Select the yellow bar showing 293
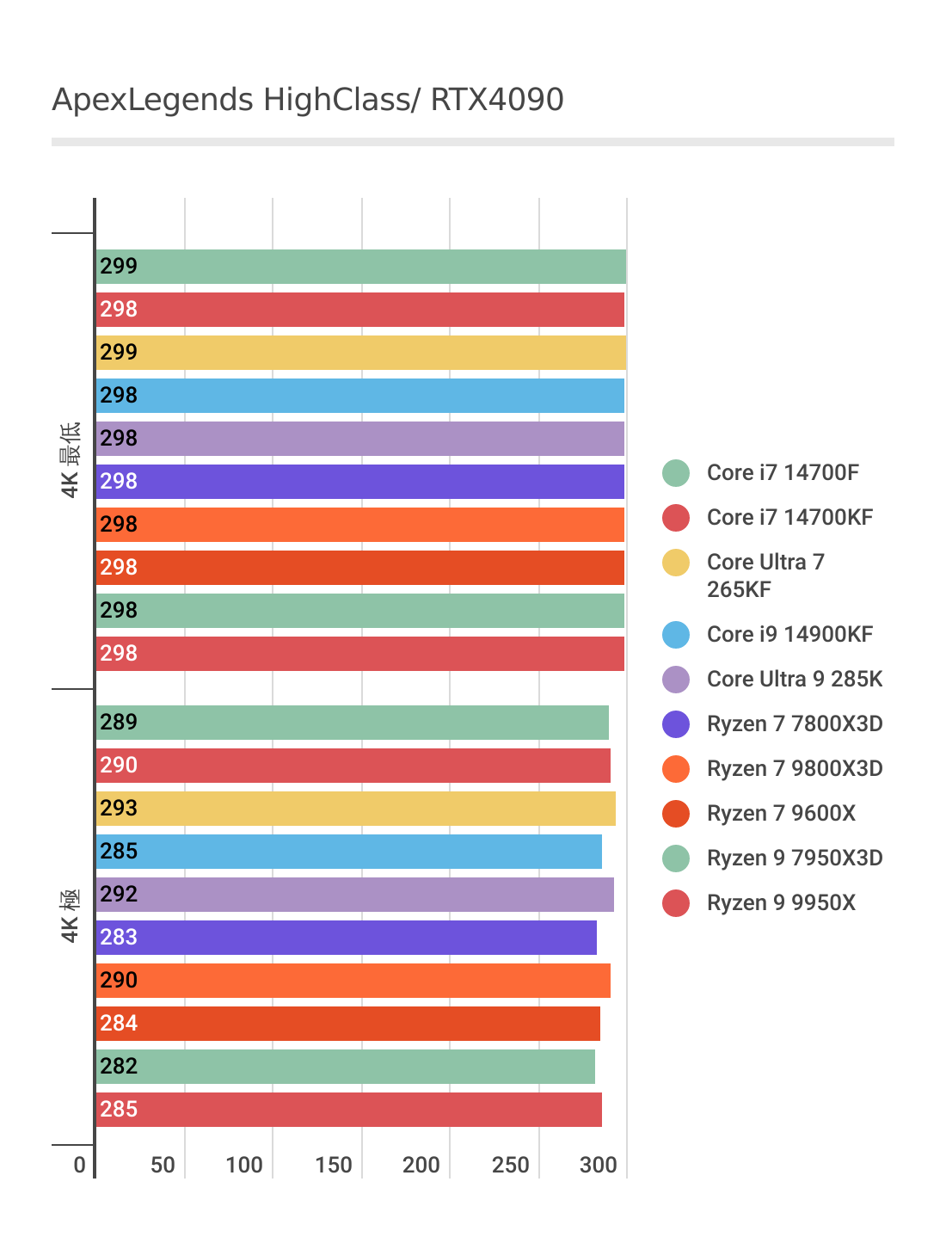946x1237 pixels. pyautogui.click(x=355, y=809)
